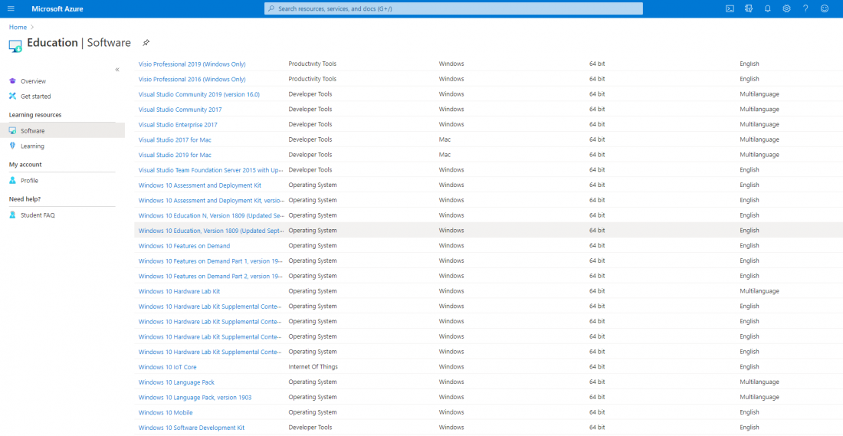Screen dimensions: 843x436
Task: Open the feedback smiley icon
Action: 825,8
